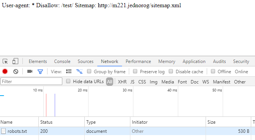Viewport: 255px width, 140px height.
Task: Check Hide data URLs
Action: (x=68, y=81)
